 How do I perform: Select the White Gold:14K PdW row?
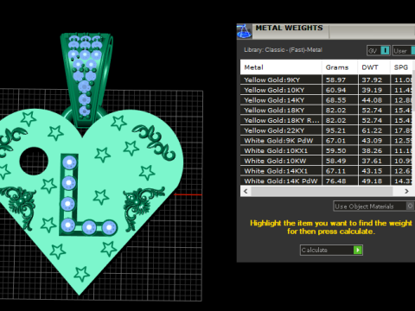click(326, 181)
